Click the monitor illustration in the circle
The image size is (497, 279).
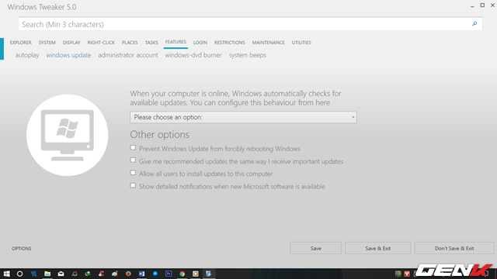(x=68, y=135)
